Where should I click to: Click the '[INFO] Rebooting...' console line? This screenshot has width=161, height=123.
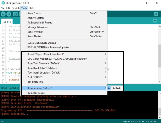coord(14,114)
